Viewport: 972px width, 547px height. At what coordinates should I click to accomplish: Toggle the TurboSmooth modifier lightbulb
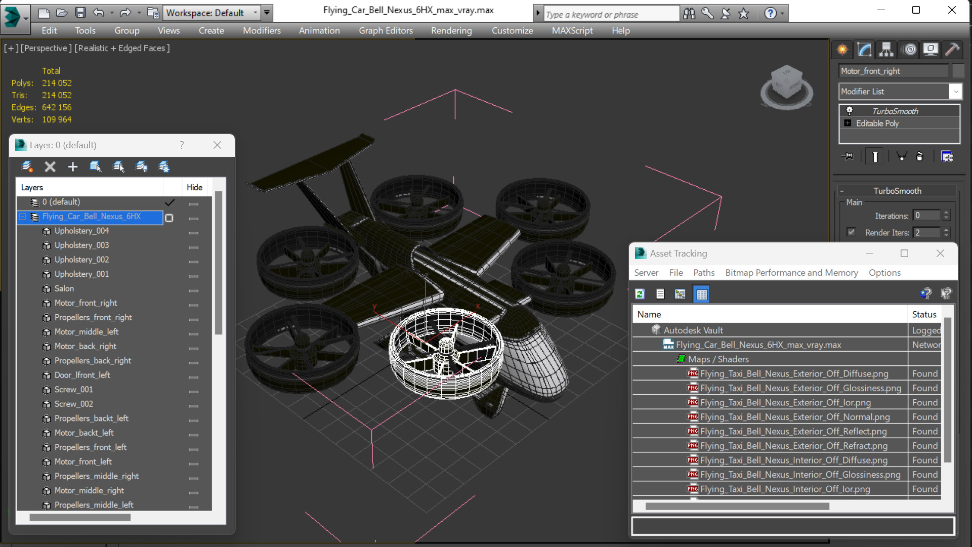coord(850,111)
